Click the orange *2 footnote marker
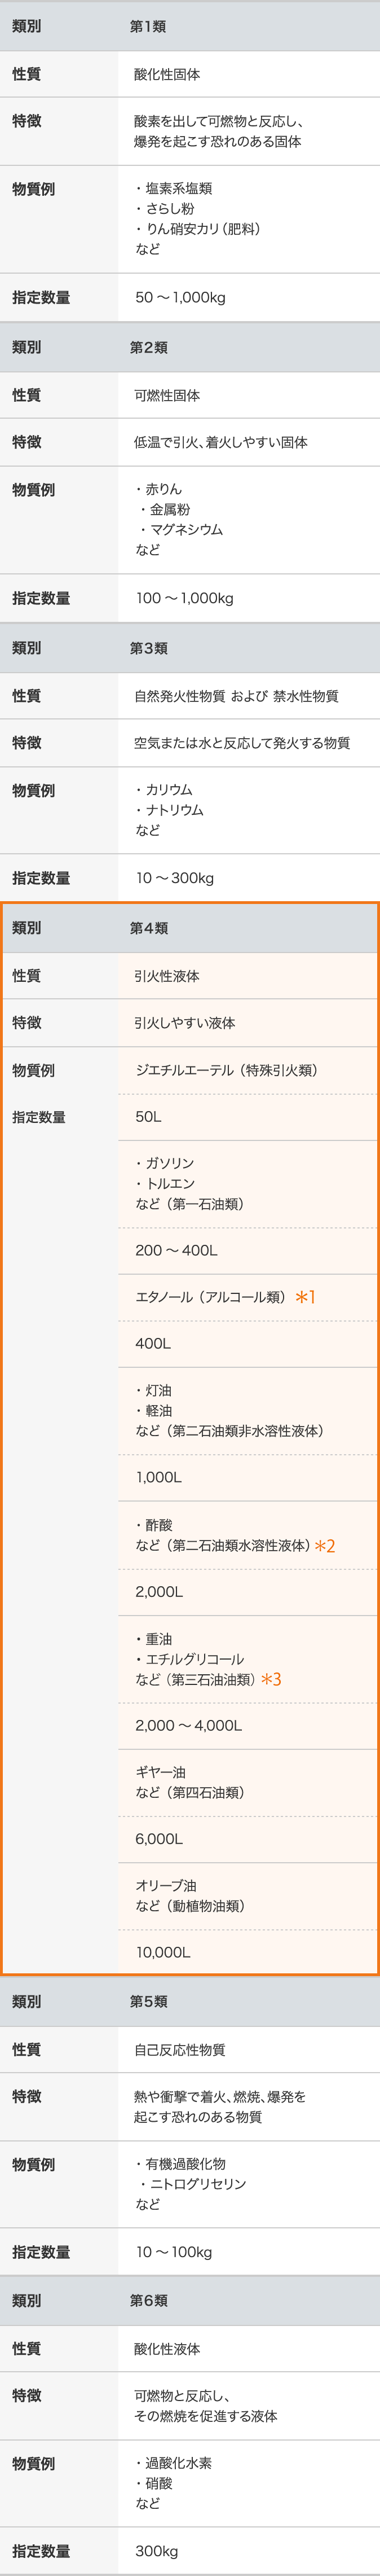380x2576 pixels. 325,1546
